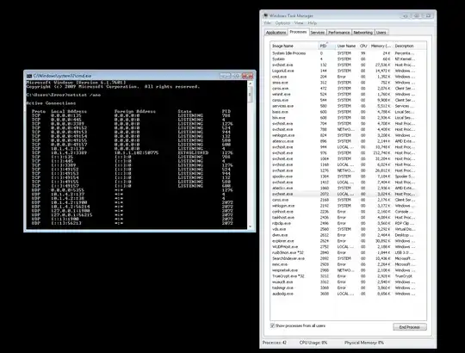Select the smss.exe process row
The image size is (465, 353).
tap(344, 83)
